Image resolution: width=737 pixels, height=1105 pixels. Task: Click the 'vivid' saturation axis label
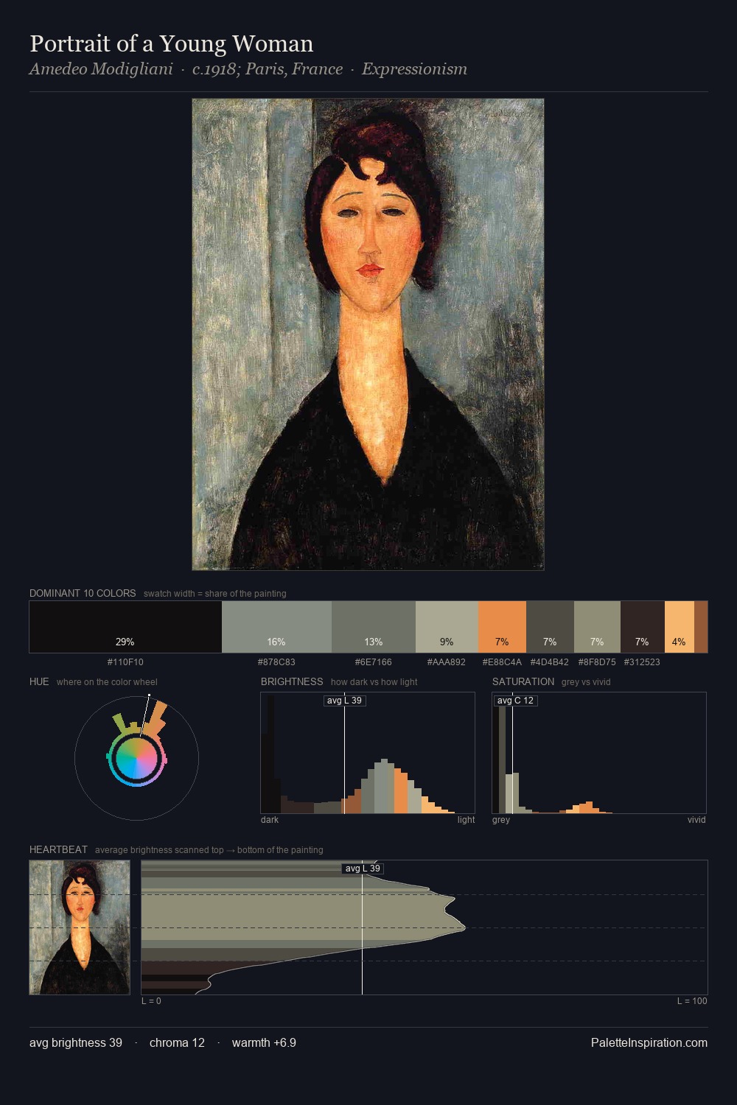point(696,820)
